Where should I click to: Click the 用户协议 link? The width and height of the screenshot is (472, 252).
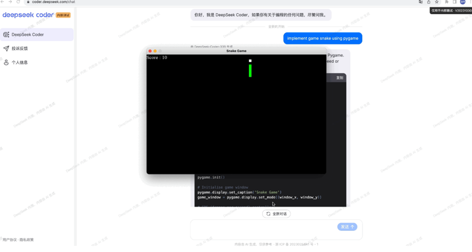pyautogui.click(x=10, y=239)
